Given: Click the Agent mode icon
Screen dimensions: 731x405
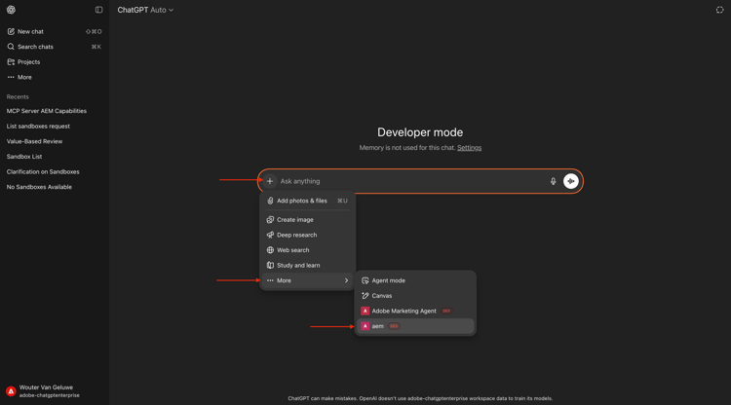Looking at the screenshot, I should point(365,280).
